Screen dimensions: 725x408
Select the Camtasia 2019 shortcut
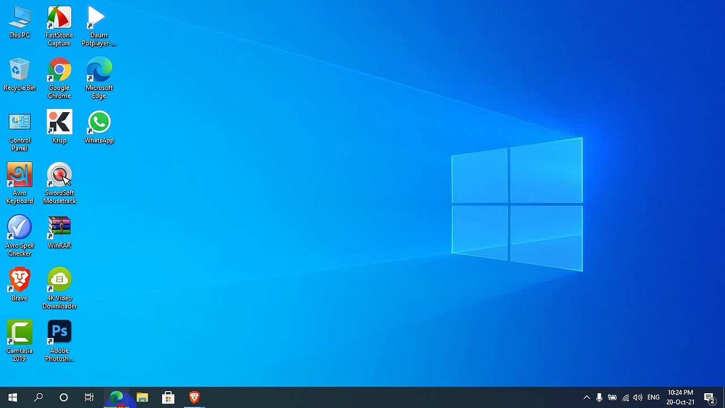click(19, 342)
